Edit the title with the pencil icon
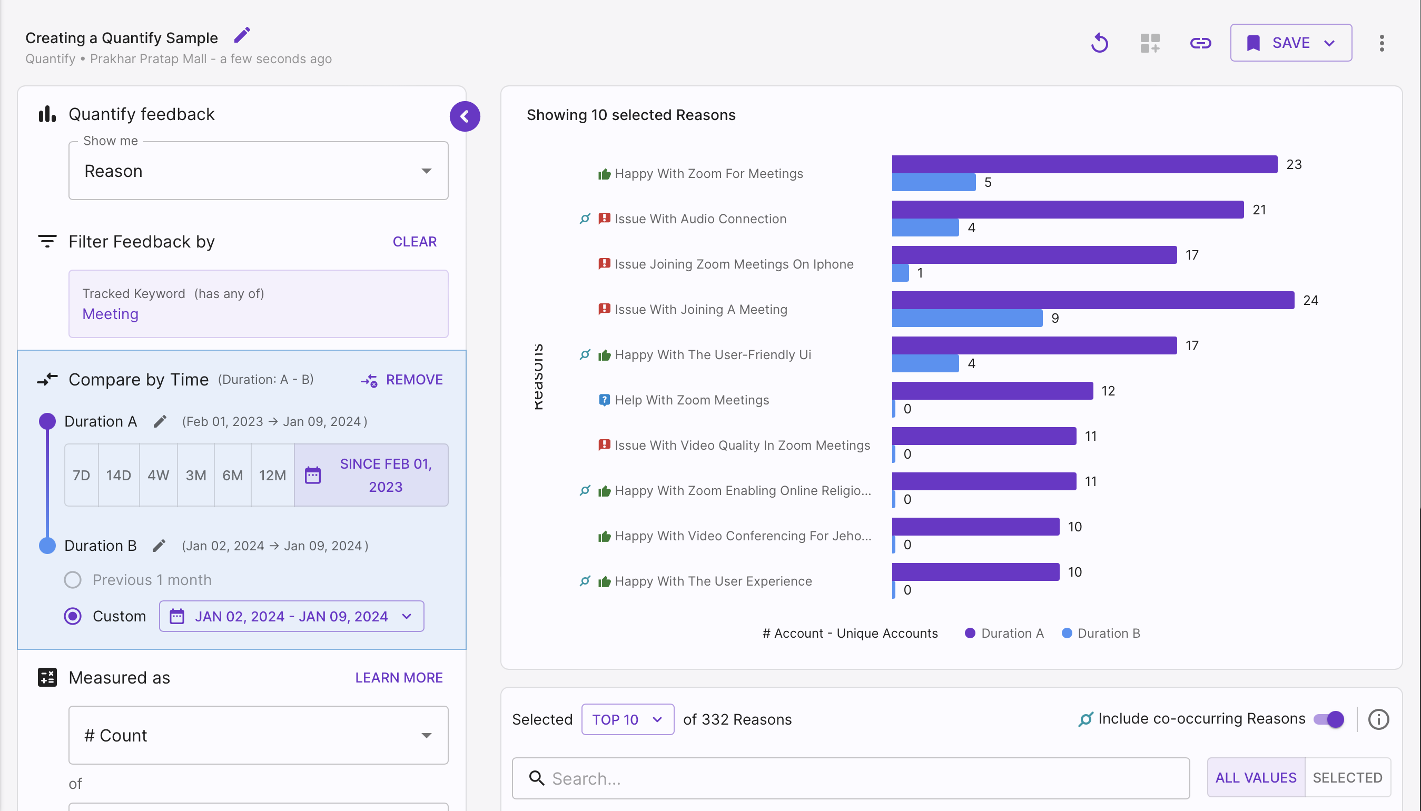This screenshot has height=811, width=1421. click(x=242, y=36)
